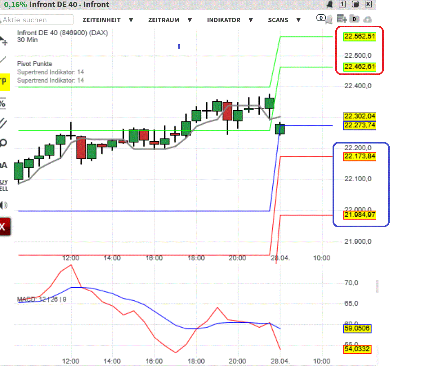Click the cloud upload icon
Viewport: 434px width, 371px height.
point(368,20)
